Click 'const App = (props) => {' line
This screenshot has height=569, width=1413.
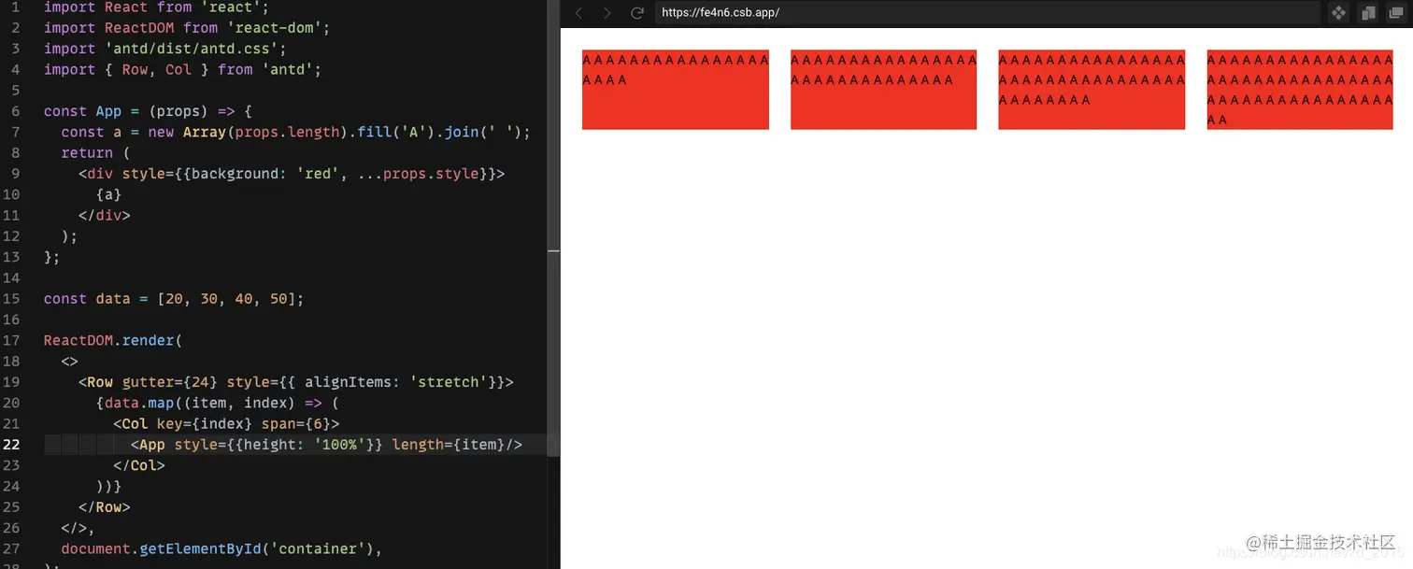[148, 111]
